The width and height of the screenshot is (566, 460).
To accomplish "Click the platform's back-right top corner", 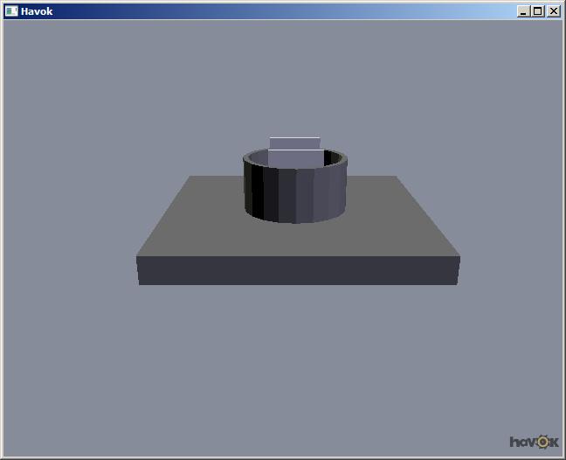I will coord(397,177).
